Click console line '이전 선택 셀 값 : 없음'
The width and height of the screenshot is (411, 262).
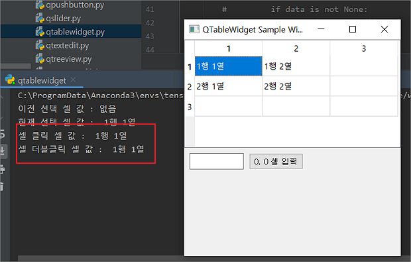[x=67, y=109]
